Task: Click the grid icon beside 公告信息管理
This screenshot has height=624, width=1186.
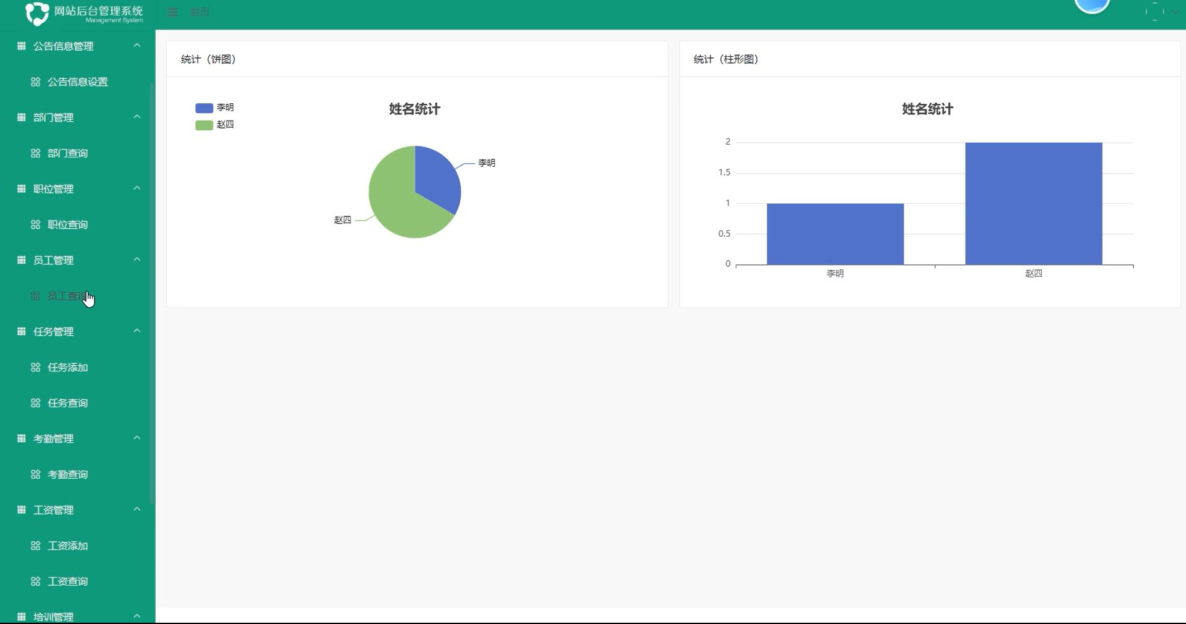Action: tap(22, 46)
